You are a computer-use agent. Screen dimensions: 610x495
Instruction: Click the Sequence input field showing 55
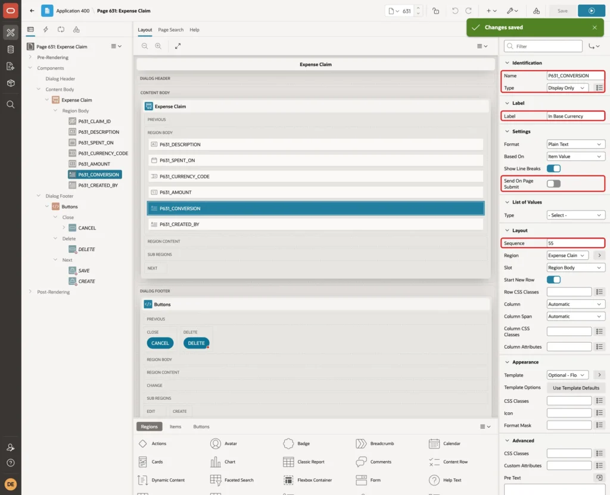(x=575, y=243)
